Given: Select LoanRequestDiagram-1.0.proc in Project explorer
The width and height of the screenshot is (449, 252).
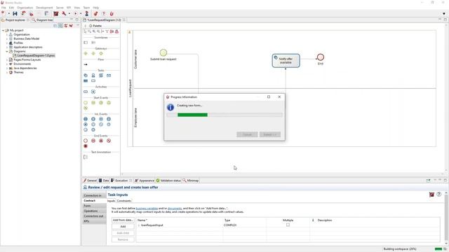Looking at the screenshot, I should click(34, 55).
